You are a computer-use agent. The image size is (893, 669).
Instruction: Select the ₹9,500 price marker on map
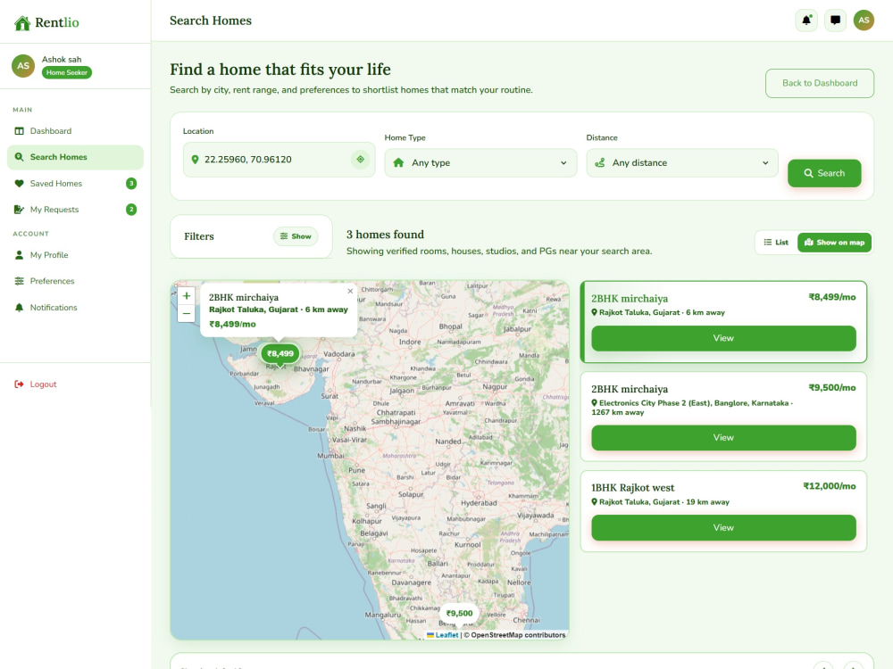[x=459, y=614]
